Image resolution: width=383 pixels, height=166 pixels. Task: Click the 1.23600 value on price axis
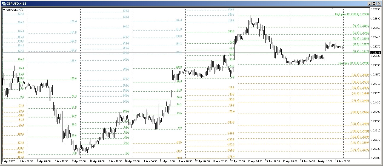click(375, 158)
